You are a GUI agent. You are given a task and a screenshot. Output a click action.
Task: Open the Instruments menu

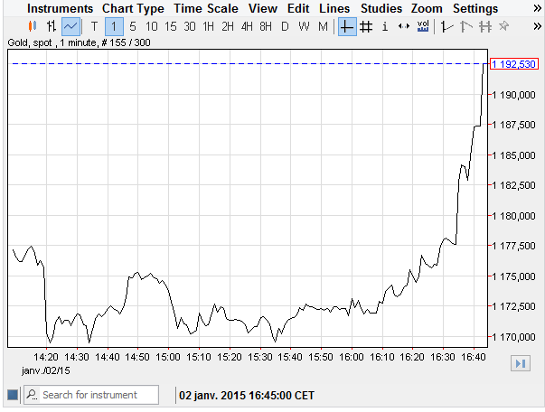point(61,8)
